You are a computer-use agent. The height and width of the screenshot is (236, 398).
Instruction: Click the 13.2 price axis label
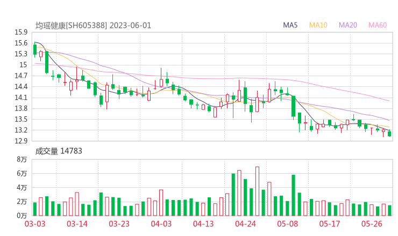21,130
